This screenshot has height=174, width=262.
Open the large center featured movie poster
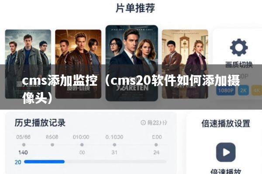click(x=132, y=63)
